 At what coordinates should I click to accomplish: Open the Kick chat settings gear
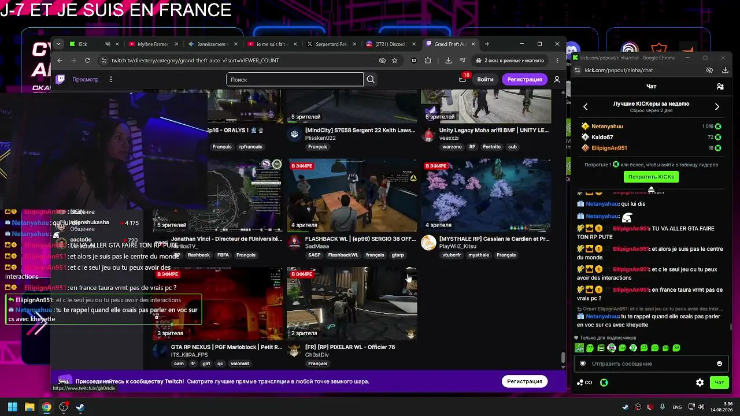tap(700, 382)
